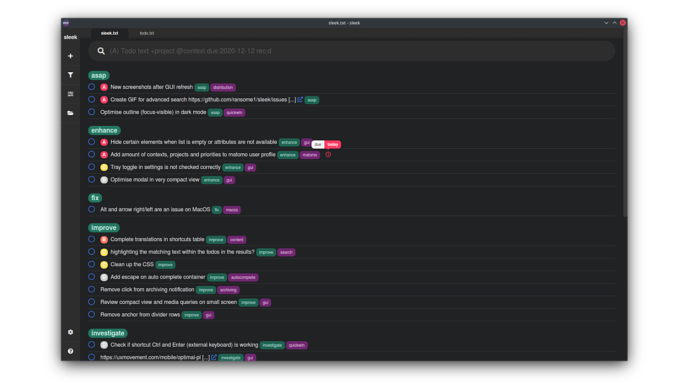
Task: Collapse the 'improve' group header
Action: click(x=104, y=227)
